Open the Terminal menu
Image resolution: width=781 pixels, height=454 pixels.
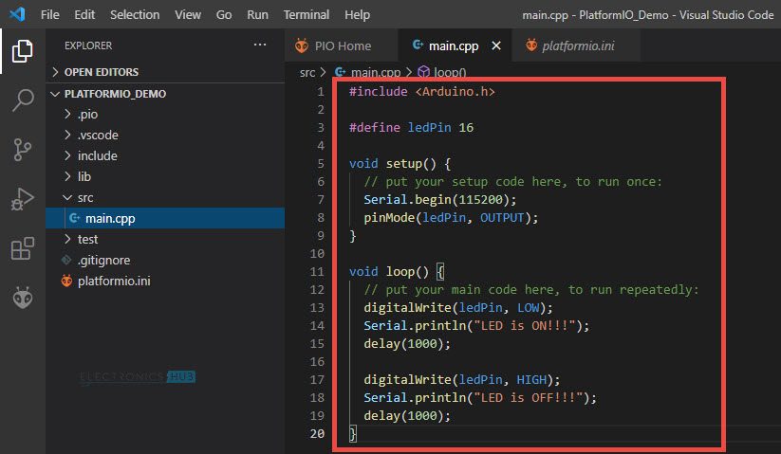click(307, 15)
